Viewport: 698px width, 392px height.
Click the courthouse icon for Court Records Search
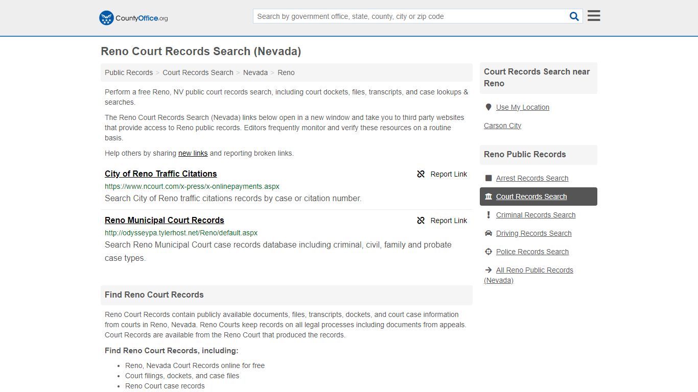coord(488,197)
